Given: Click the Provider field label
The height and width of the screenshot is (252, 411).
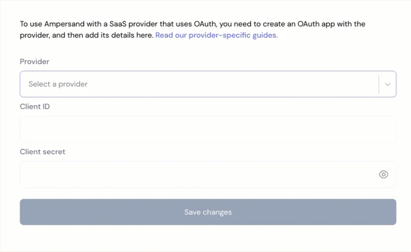Looking at the screenshot, I should point(35,62).
